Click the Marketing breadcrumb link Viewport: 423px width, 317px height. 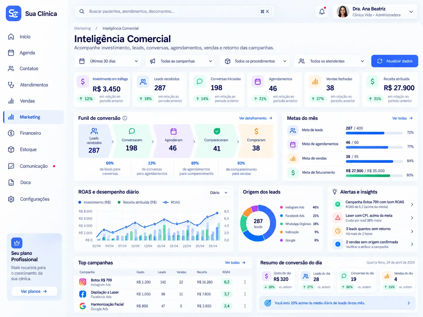[82, 28]
